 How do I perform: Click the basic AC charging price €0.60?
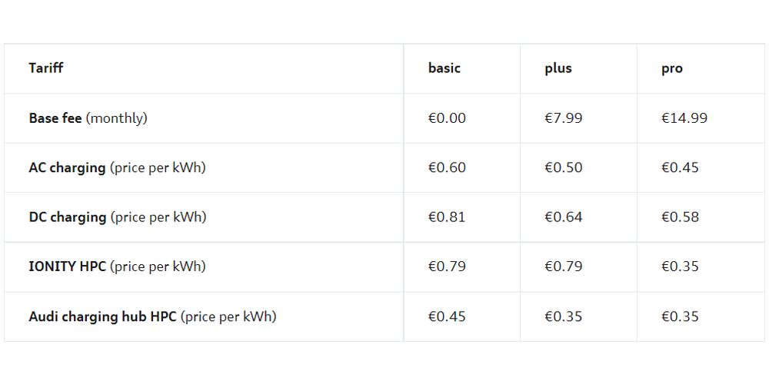pos(447,167)
